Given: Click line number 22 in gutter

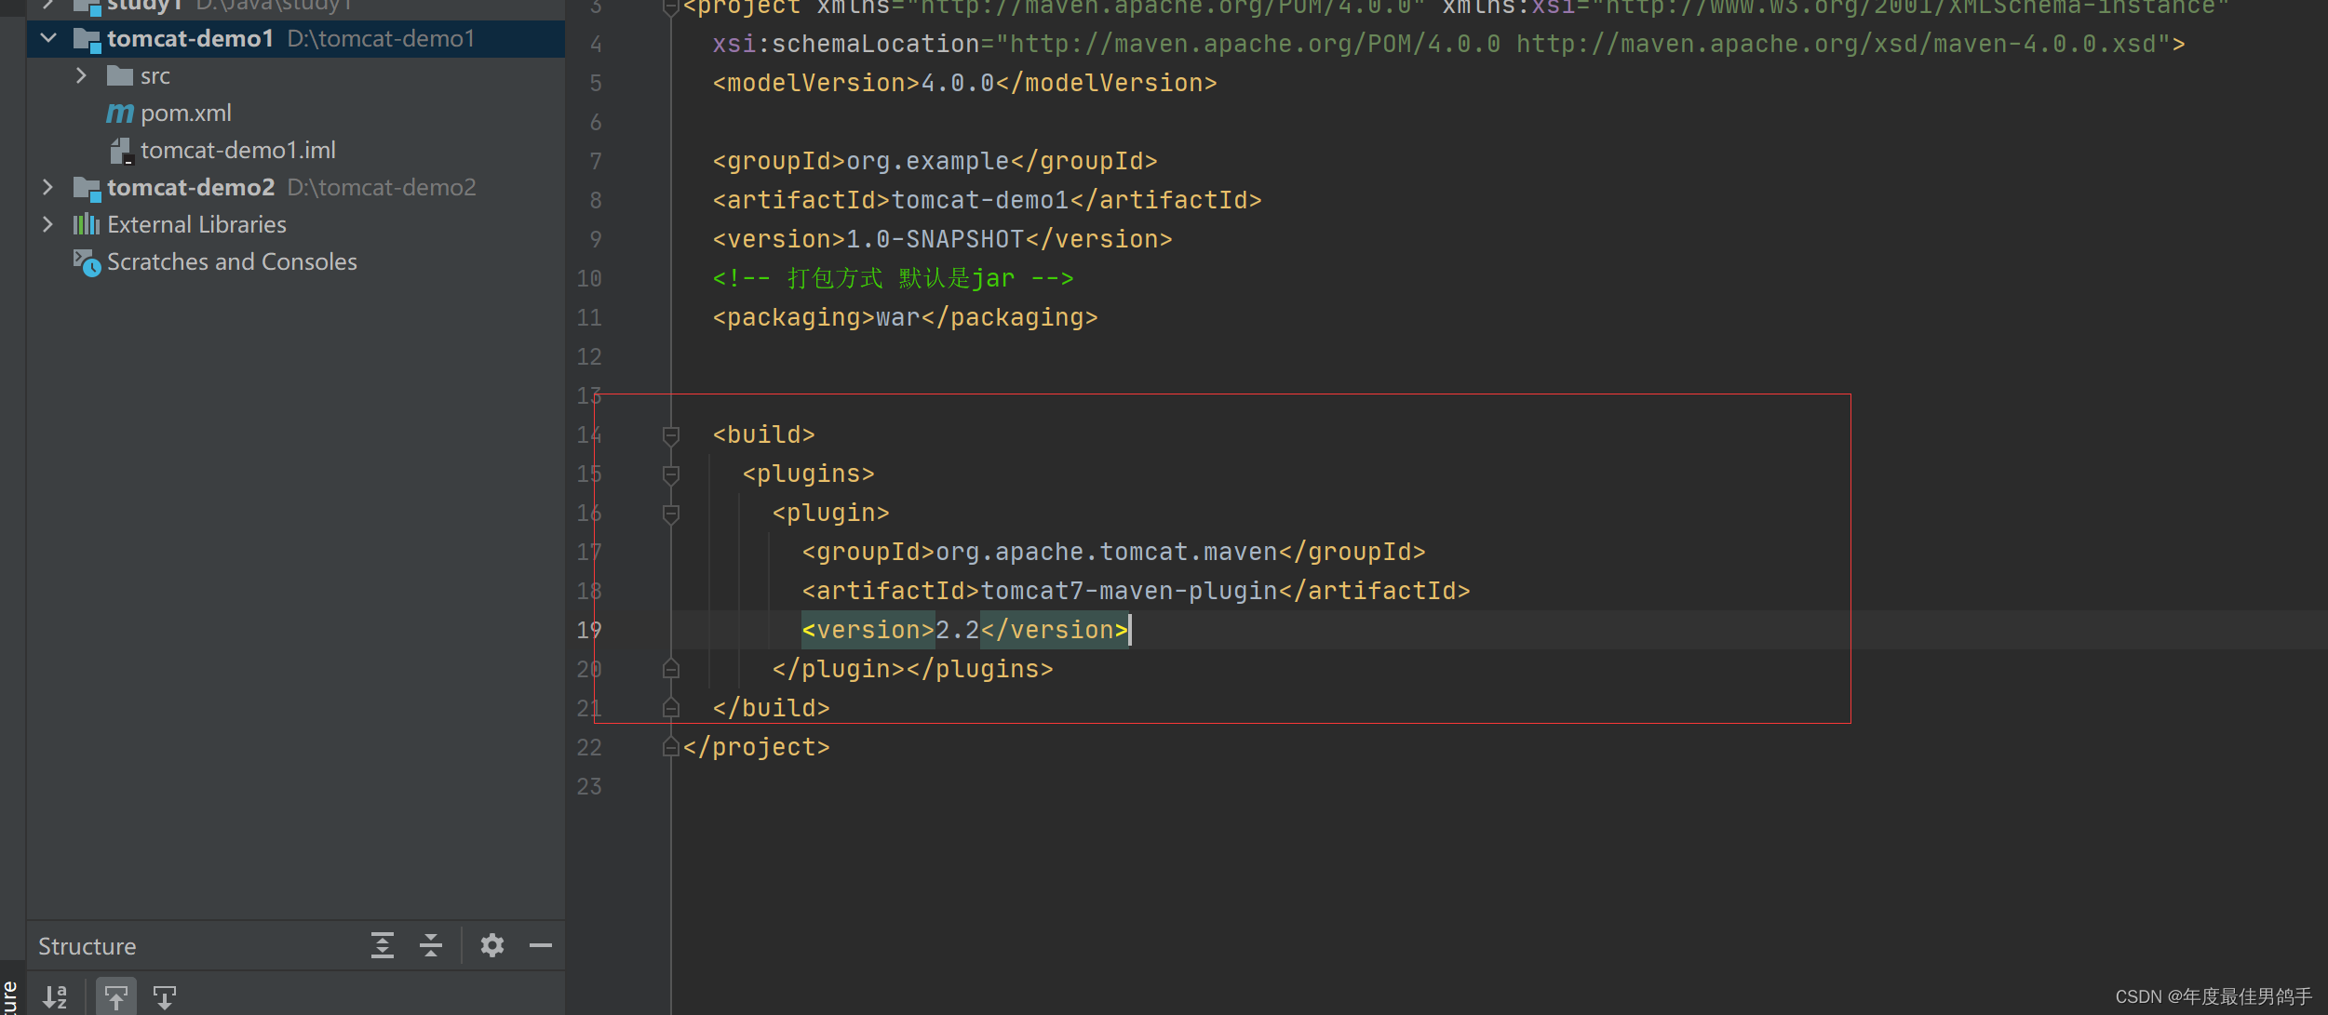Looking at the screenshot, I should tap(589, 747).
